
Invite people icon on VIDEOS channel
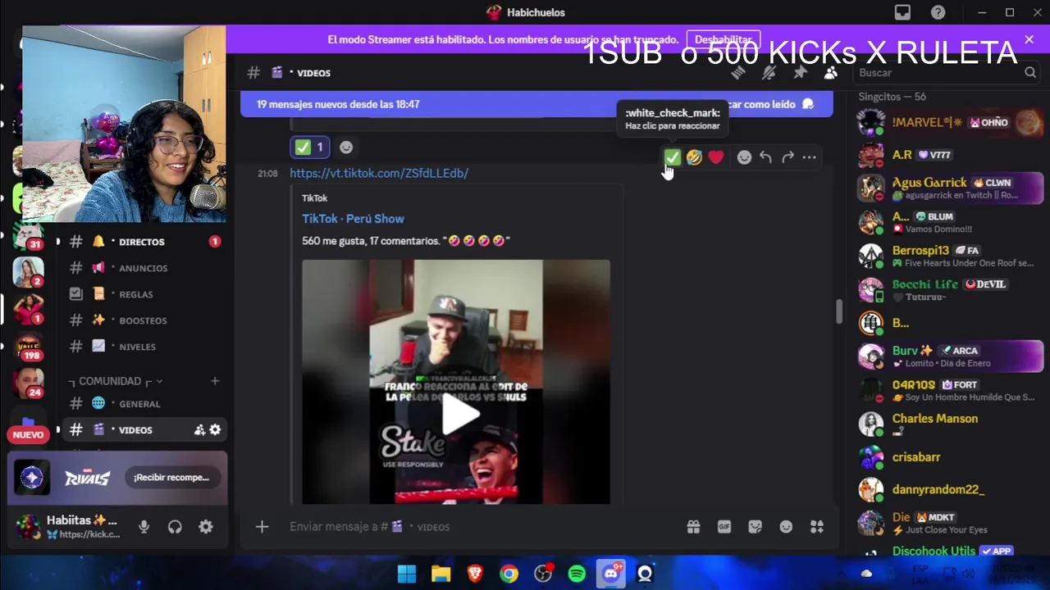coord(199,430)
